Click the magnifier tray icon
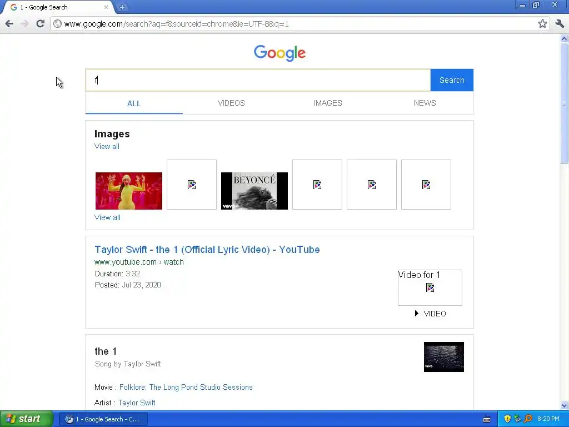This screenshot has width=569, height=427. click(x=528, y=419)
